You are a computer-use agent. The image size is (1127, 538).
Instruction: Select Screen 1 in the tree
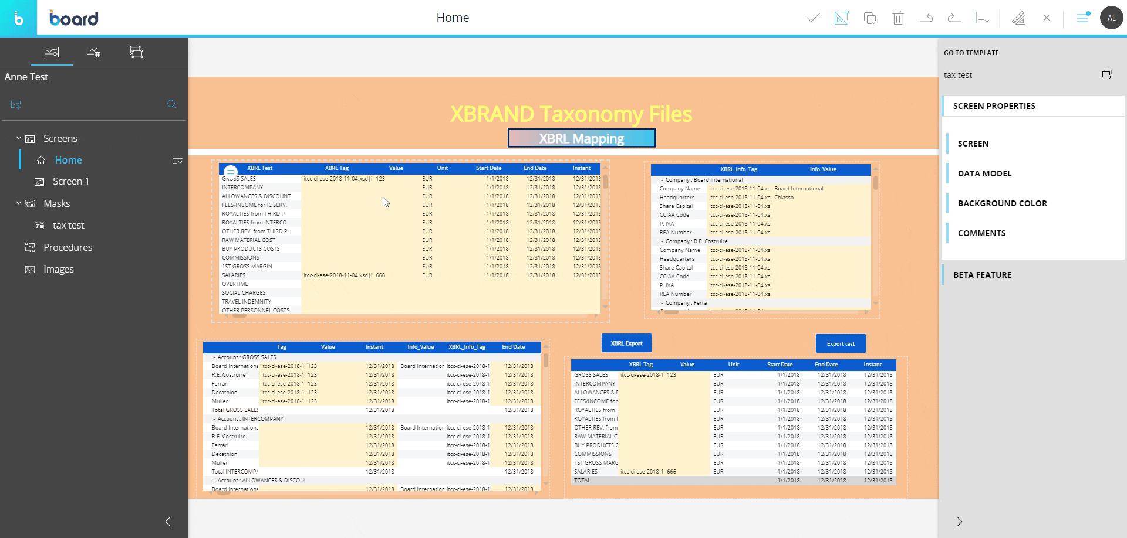(70, 182)
